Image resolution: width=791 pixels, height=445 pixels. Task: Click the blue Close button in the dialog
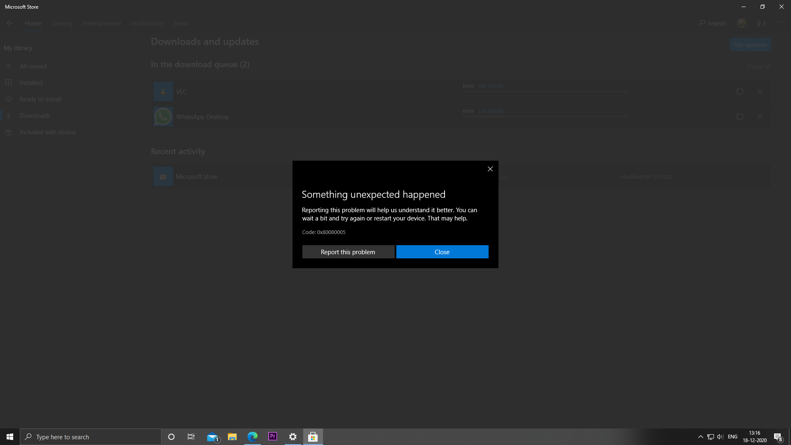click(x=442, y=252)
